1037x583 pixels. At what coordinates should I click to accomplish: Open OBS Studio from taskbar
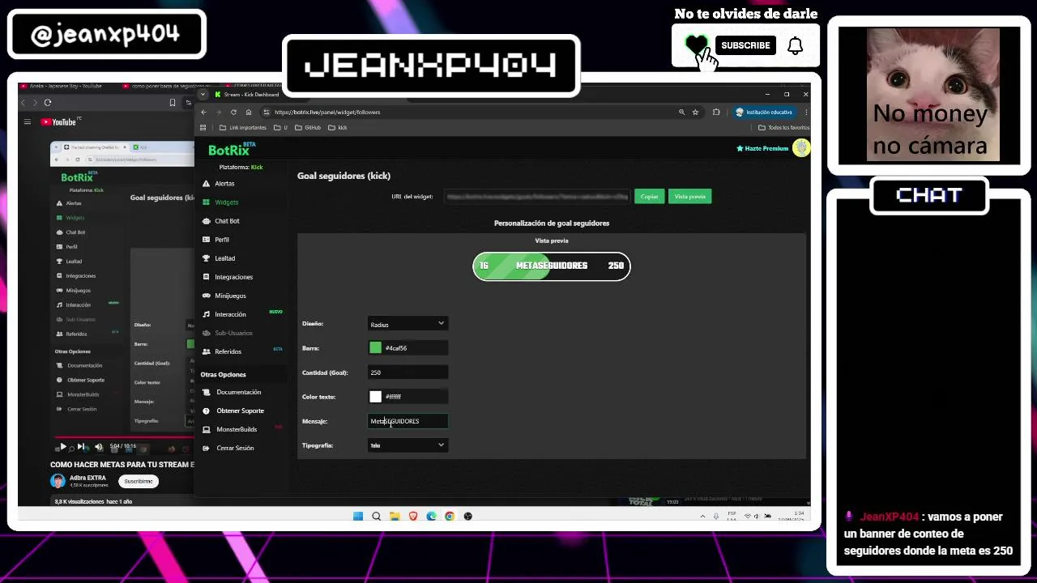(468, 517)
